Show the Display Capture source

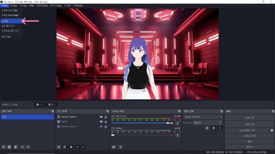pos(101,126)
